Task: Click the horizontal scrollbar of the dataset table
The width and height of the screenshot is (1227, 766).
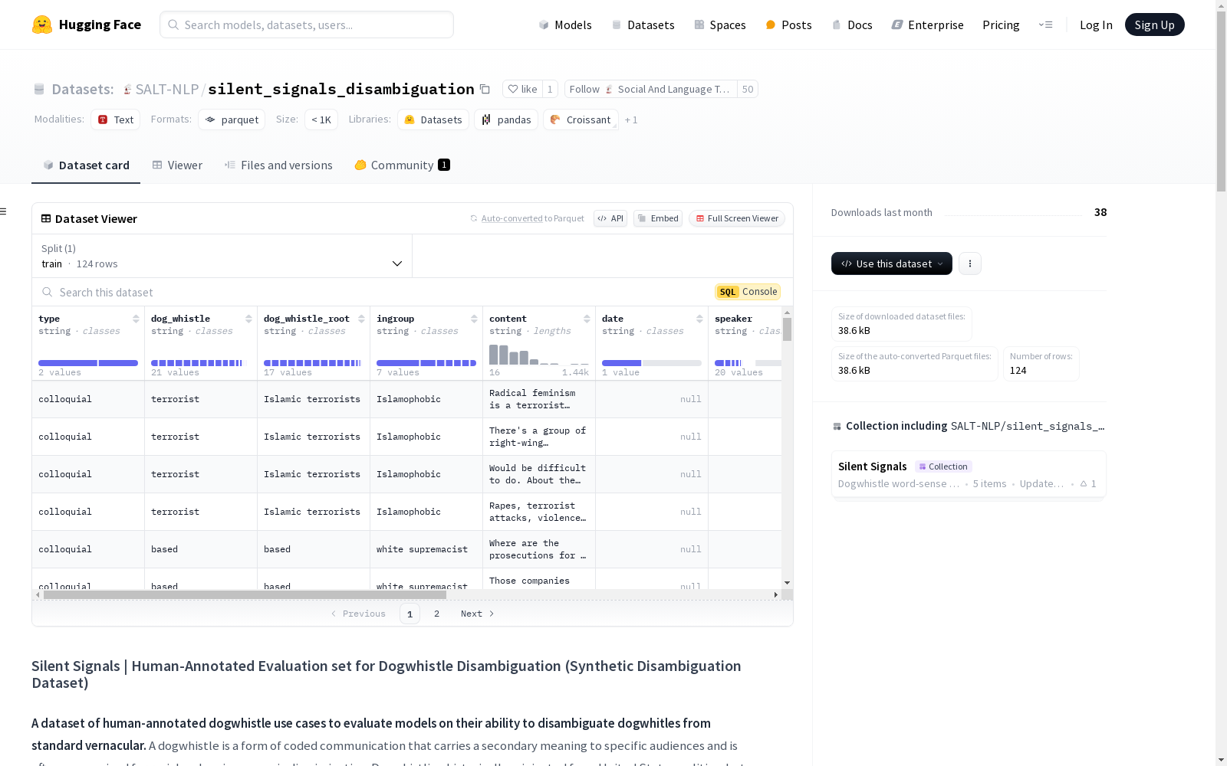Action: [x=245, y=594]
